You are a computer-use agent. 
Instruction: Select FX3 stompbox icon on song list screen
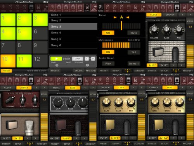[73, 8]
